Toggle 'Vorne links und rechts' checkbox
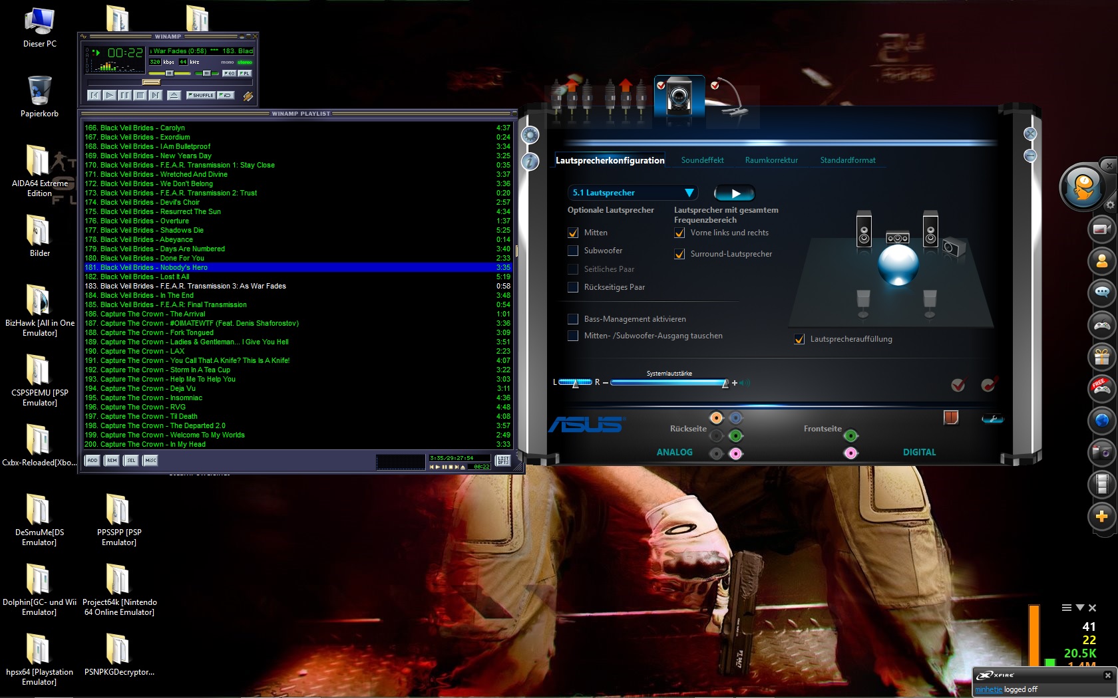Image resolution: width=1118 pixels, height=698 pixels. (x=679, y=233)
